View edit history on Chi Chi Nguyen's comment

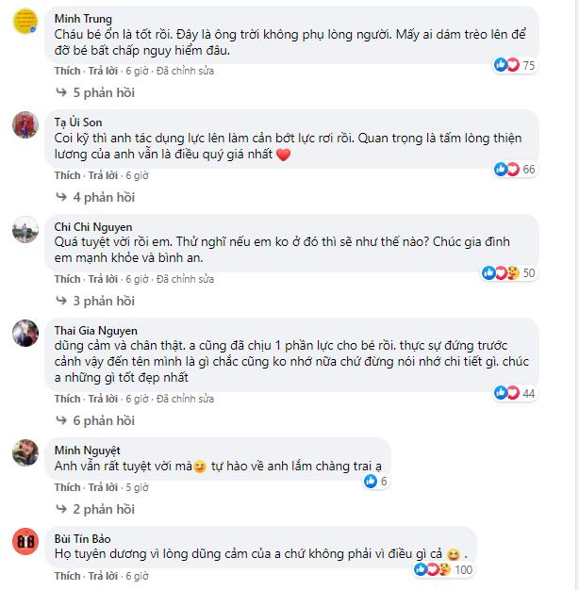(186, 279)
